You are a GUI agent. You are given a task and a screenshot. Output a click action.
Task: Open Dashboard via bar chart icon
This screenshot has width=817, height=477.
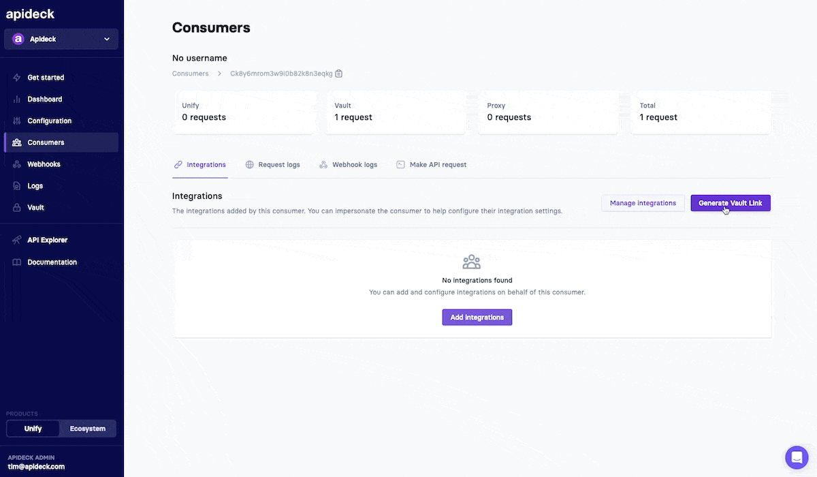(17, 99)
